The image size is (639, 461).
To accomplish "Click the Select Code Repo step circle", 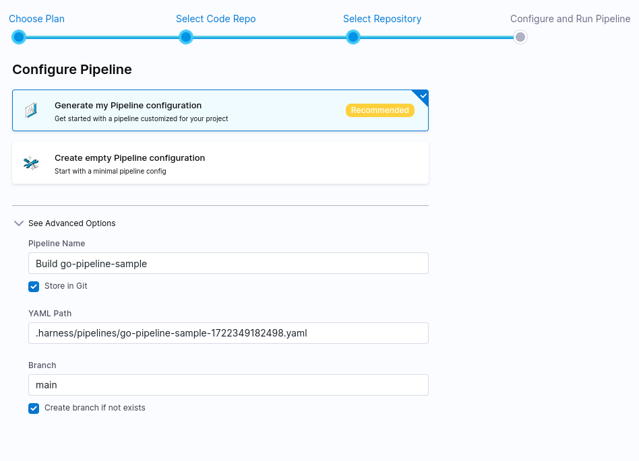I will pos(186,37).
